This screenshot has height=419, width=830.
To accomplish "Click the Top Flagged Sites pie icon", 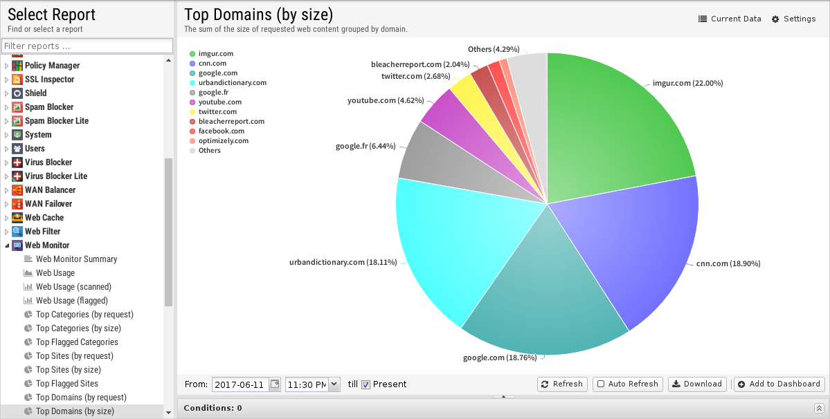I will 28,383.
